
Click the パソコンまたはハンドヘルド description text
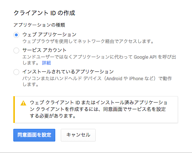(97, 78)
